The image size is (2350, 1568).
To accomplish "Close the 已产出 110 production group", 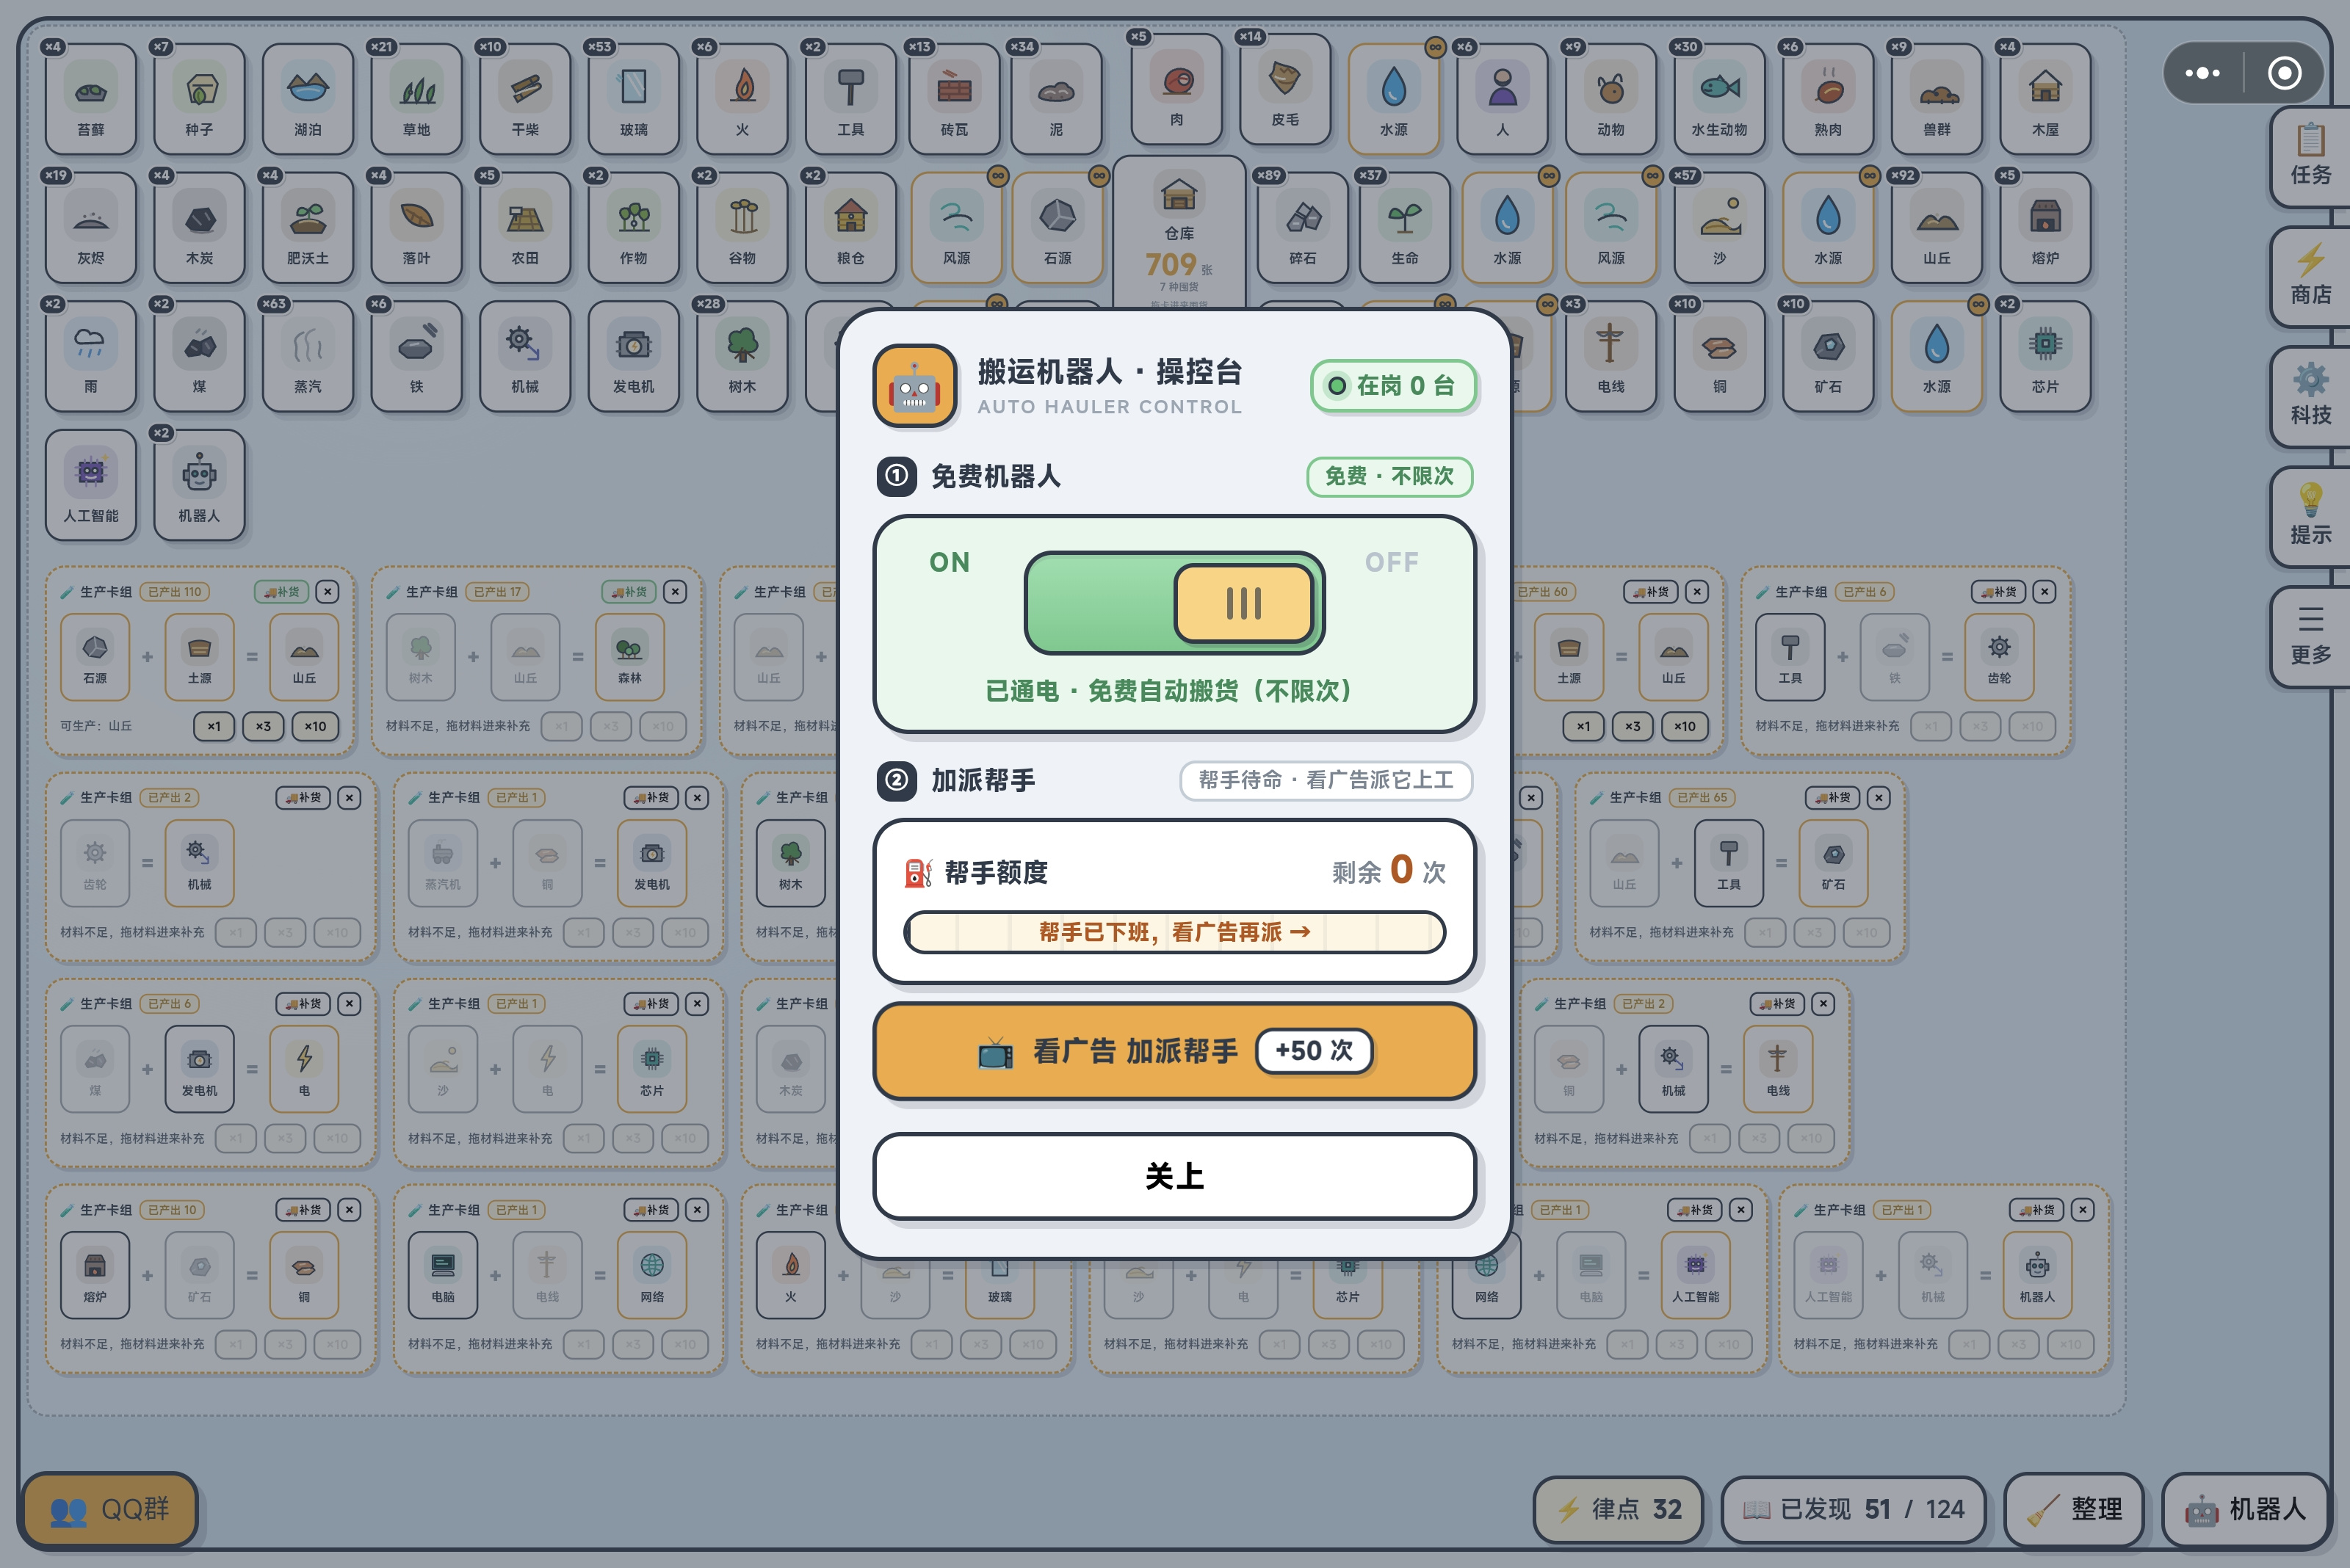I will [x=327, y=592].
